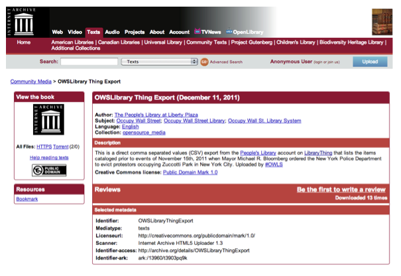Click the archive.org/details identifier-access URL

(194, 250)
